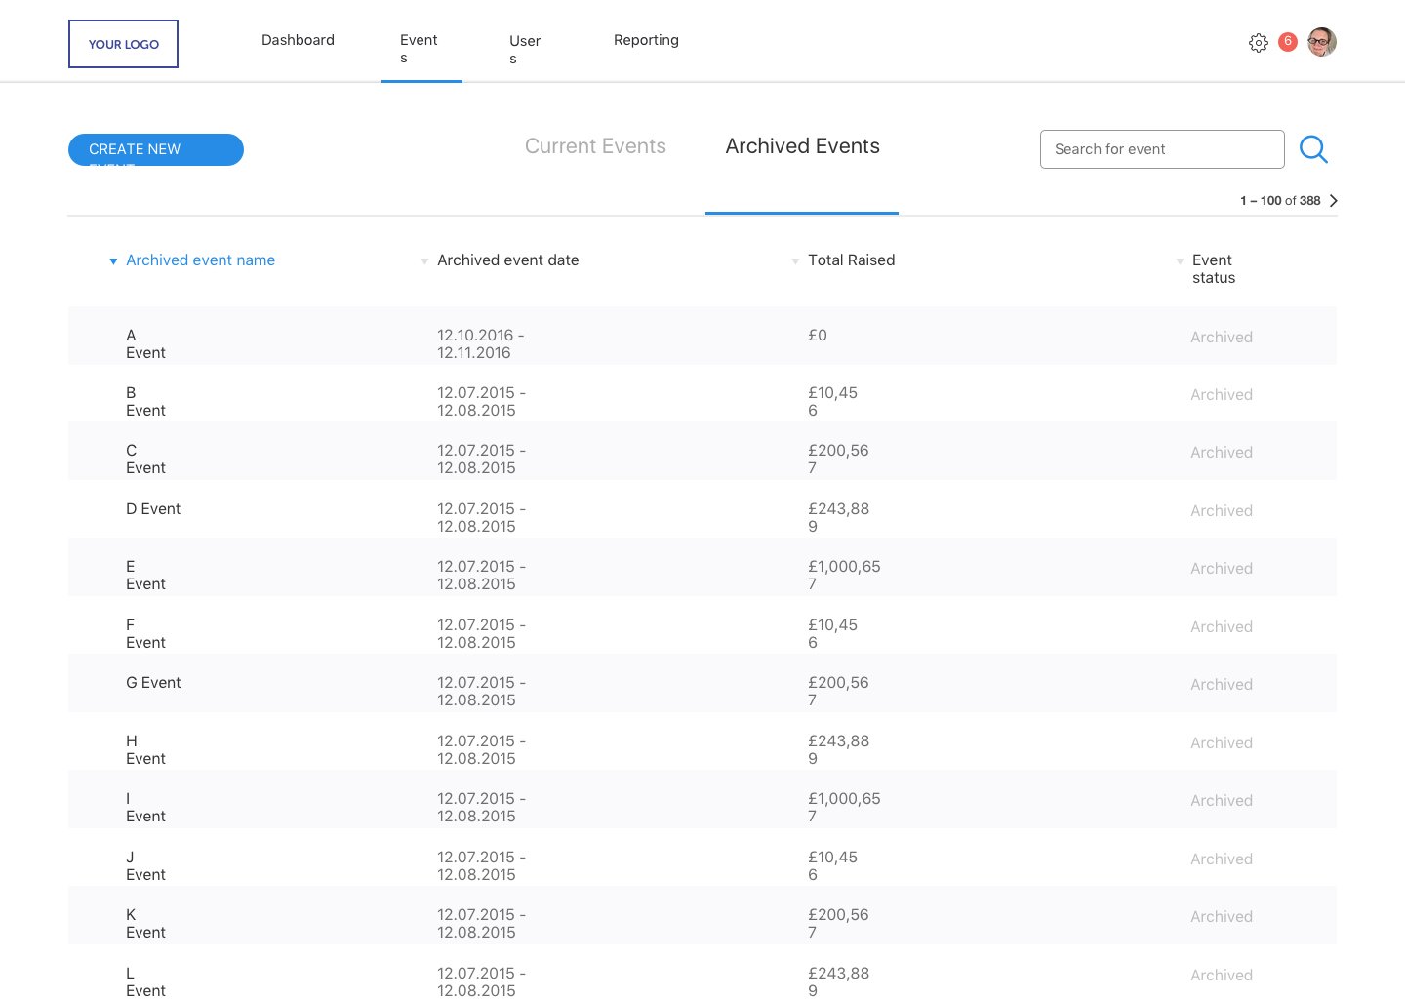
Task: Open the A Event row
Action: [702, 336]
